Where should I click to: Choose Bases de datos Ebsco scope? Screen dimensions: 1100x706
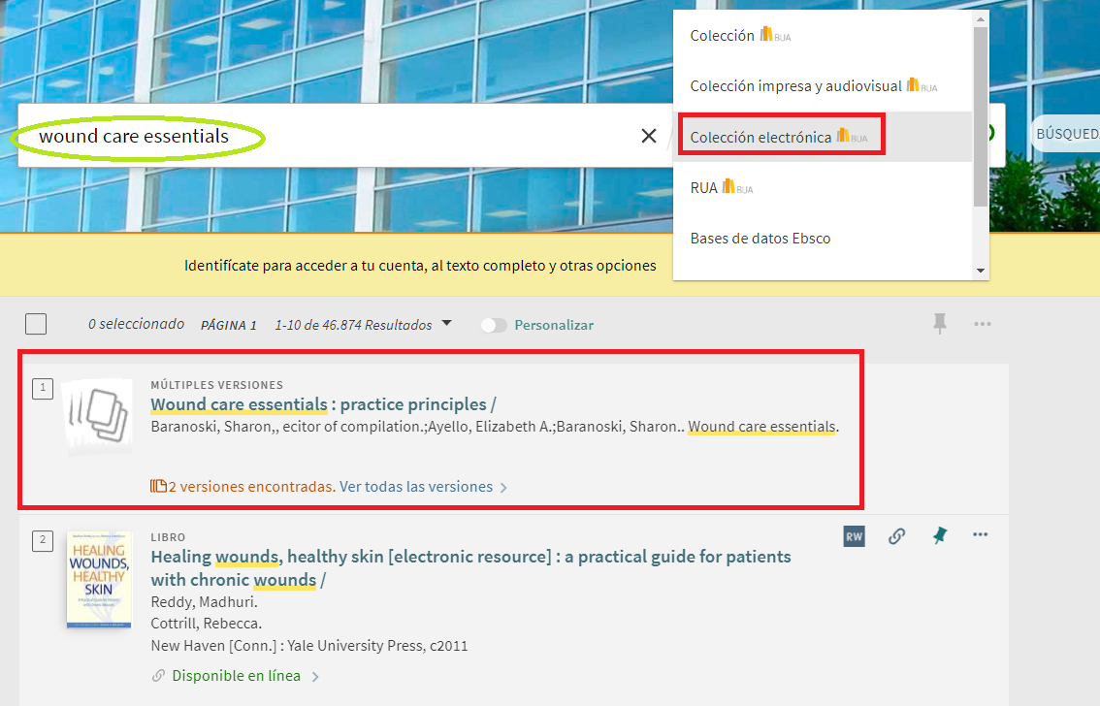tap(760, 239)
